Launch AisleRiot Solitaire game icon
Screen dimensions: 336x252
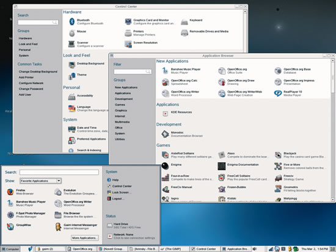[x=165, y=155]
